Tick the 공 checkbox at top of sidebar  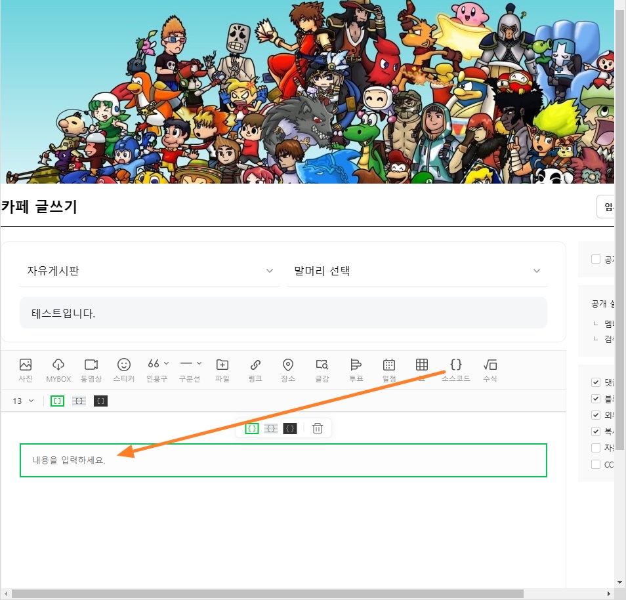point(596,259)
